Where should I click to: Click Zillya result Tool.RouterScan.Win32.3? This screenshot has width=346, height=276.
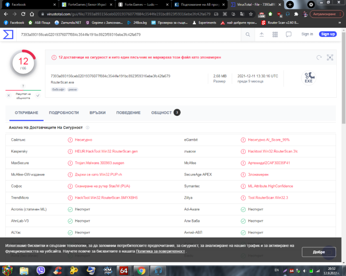[x=268, y=198]
